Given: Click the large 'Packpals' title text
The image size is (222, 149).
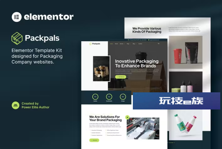Looking at the screenshot, I should (42, 38).
